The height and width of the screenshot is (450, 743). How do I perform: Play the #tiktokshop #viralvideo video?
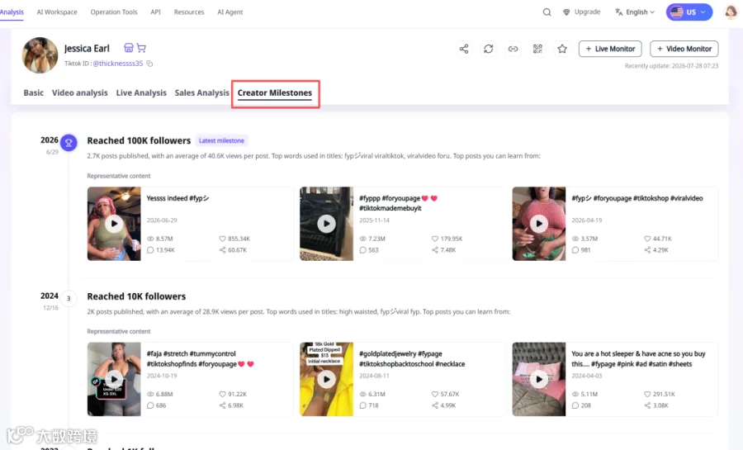click(539, 224)
